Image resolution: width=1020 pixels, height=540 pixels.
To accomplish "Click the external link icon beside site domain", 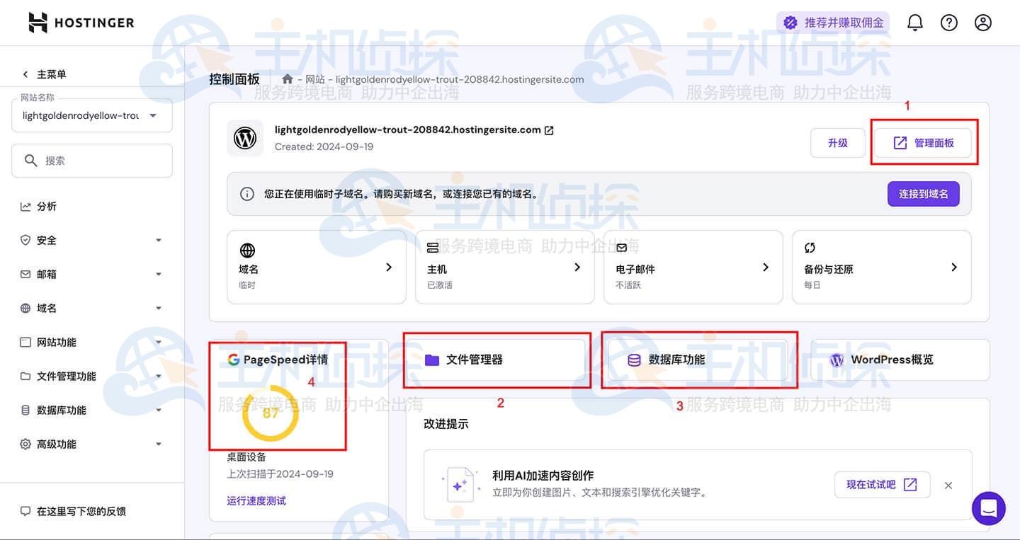I will (549, 130).
